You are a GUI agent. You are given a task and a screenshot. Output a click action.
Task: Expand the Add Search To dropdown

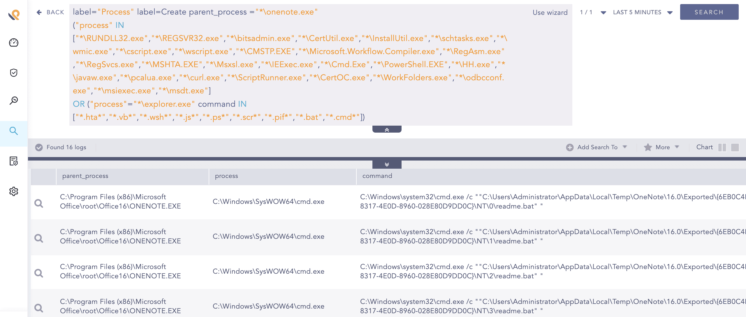[x=597, y=147]
